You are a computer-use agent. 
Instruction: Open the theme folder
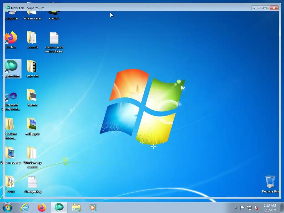(32, 98)
